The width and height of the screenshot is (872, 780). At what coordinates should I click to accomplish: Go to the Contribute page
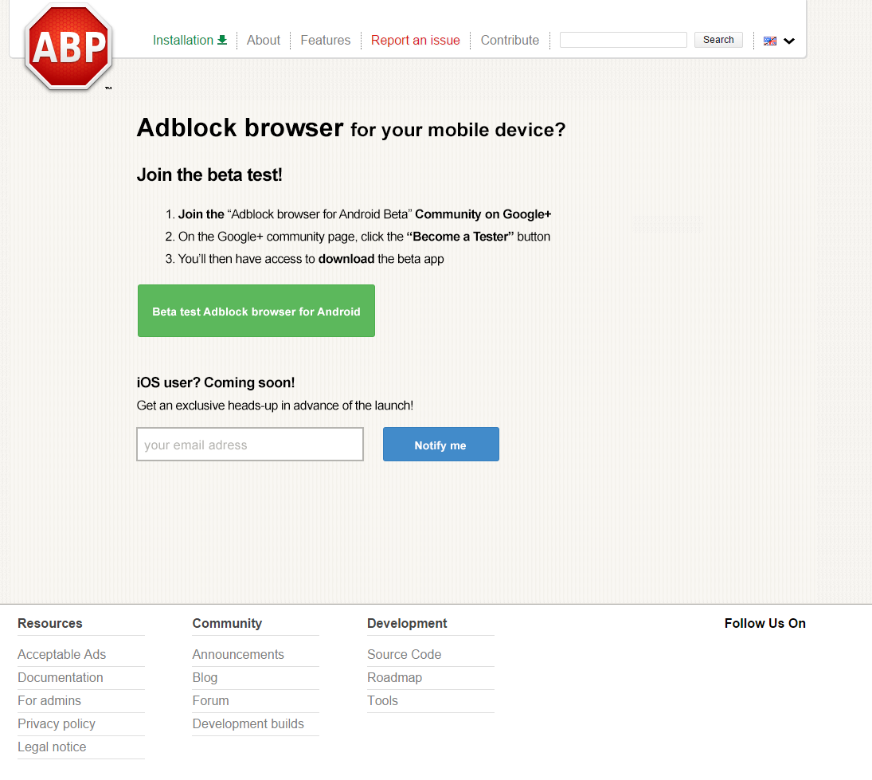pos(510,40)
